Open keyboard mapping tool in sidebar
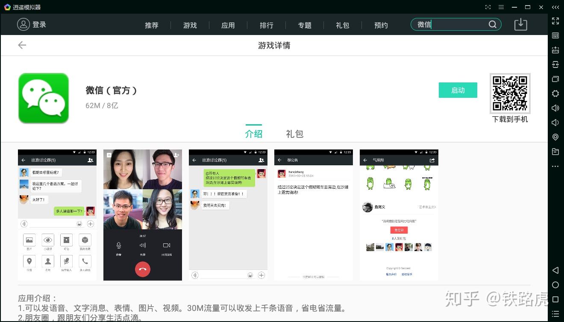Screen dimensions: 564x322 [555, 35]
